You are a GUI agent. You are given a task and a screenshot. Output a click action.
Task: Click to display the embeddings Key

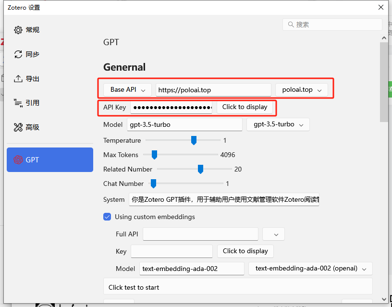pos(245,251)
